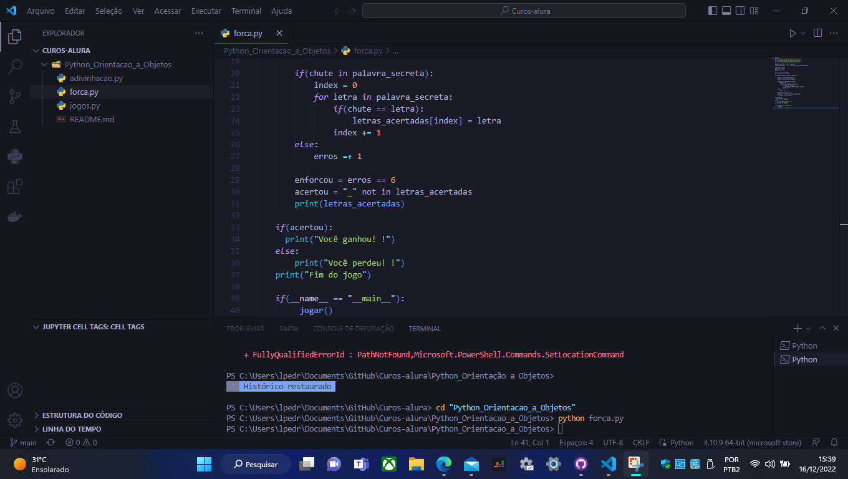The image size is (848, 479).
Task: Change CRLF end of line sequence
Action: (x=641, y=442)
